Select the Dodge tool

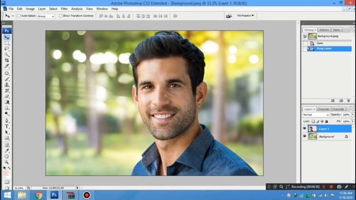[x=7, y=113]
